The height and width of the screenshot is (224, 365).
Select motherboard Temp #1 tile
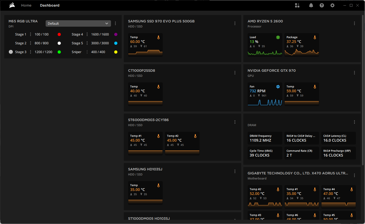coord(302,197)
